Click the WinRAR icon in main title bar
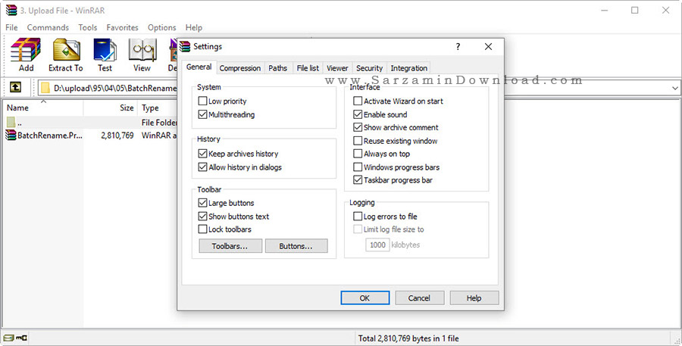The width and height of the screenshot is (682, 346). tap(11, 10)
